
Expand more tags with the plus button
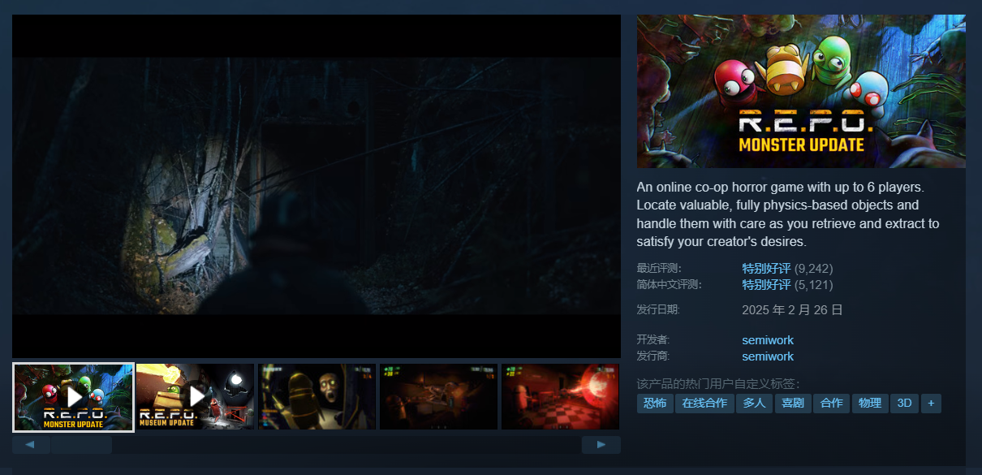point(931,403)
